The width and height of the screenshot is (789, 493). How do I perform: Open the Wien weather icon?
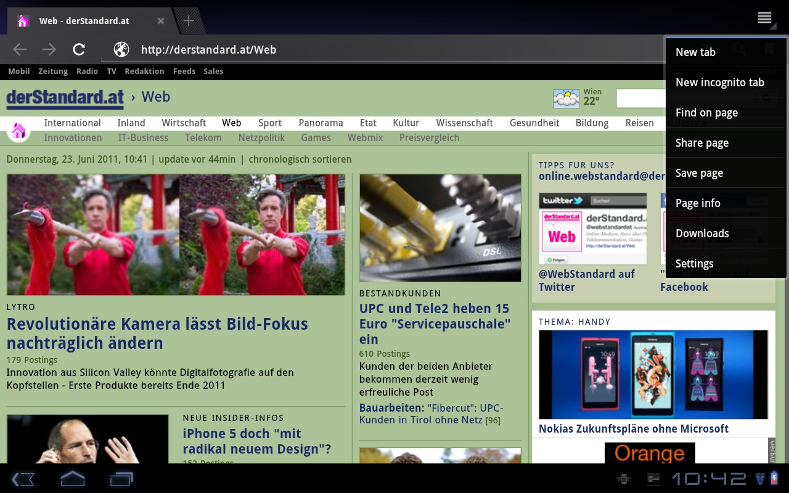point(566,98)
